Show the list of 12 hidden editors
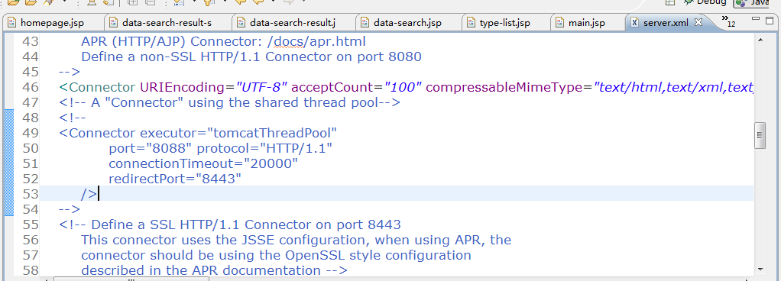 point(728,21)
